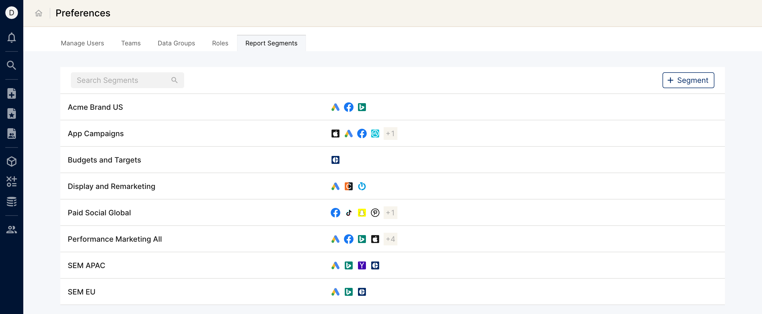This screenshot has height=314, width=762.
Task: Click the sidebar search magnifier icon
Action: click(12, 65)
